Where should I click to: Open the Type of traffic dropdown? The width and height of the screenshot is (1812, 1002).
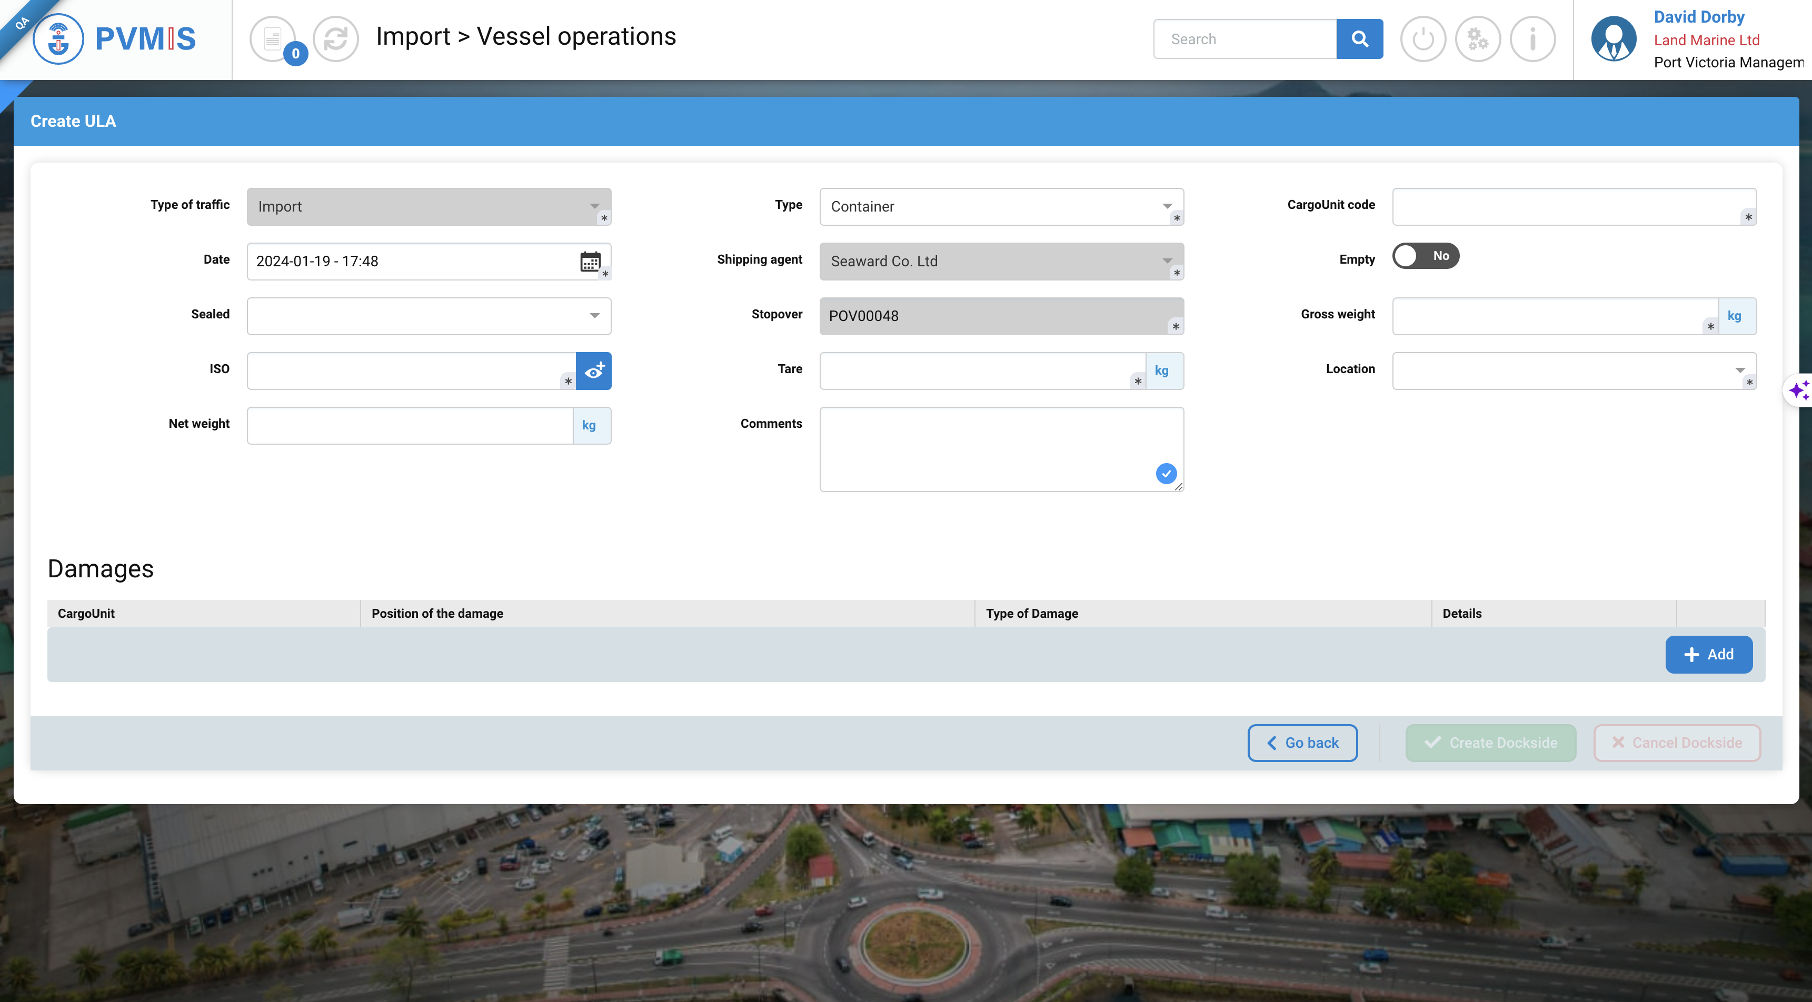429,207
